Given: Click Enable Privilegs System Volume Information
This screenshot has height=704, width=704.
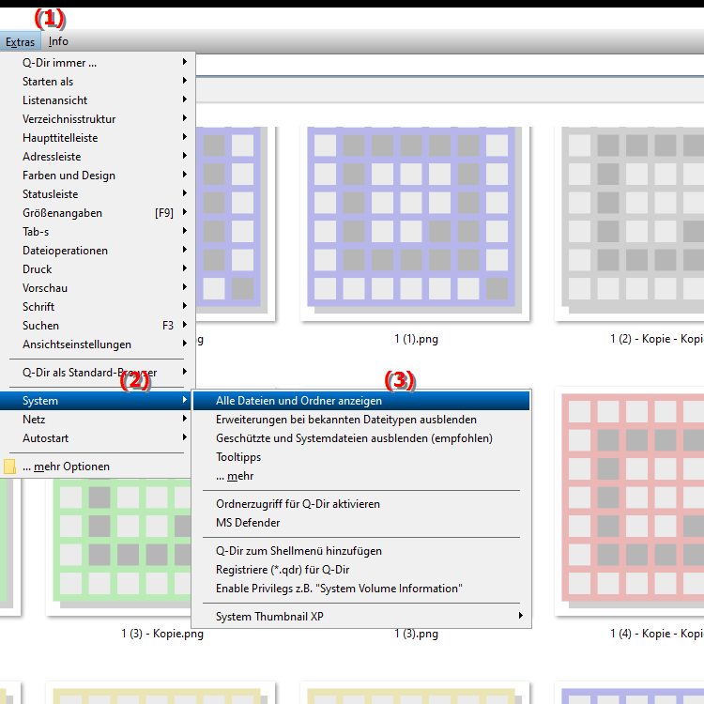Looking at the screenshot, I should (338, 589).
